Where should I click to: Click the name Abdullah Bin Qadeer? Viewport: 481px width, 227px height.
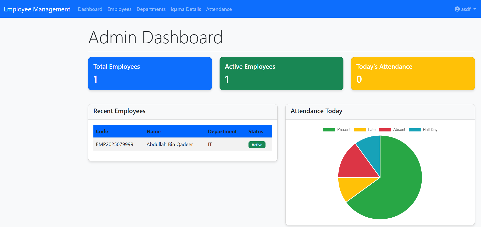(x=170, y=144)
